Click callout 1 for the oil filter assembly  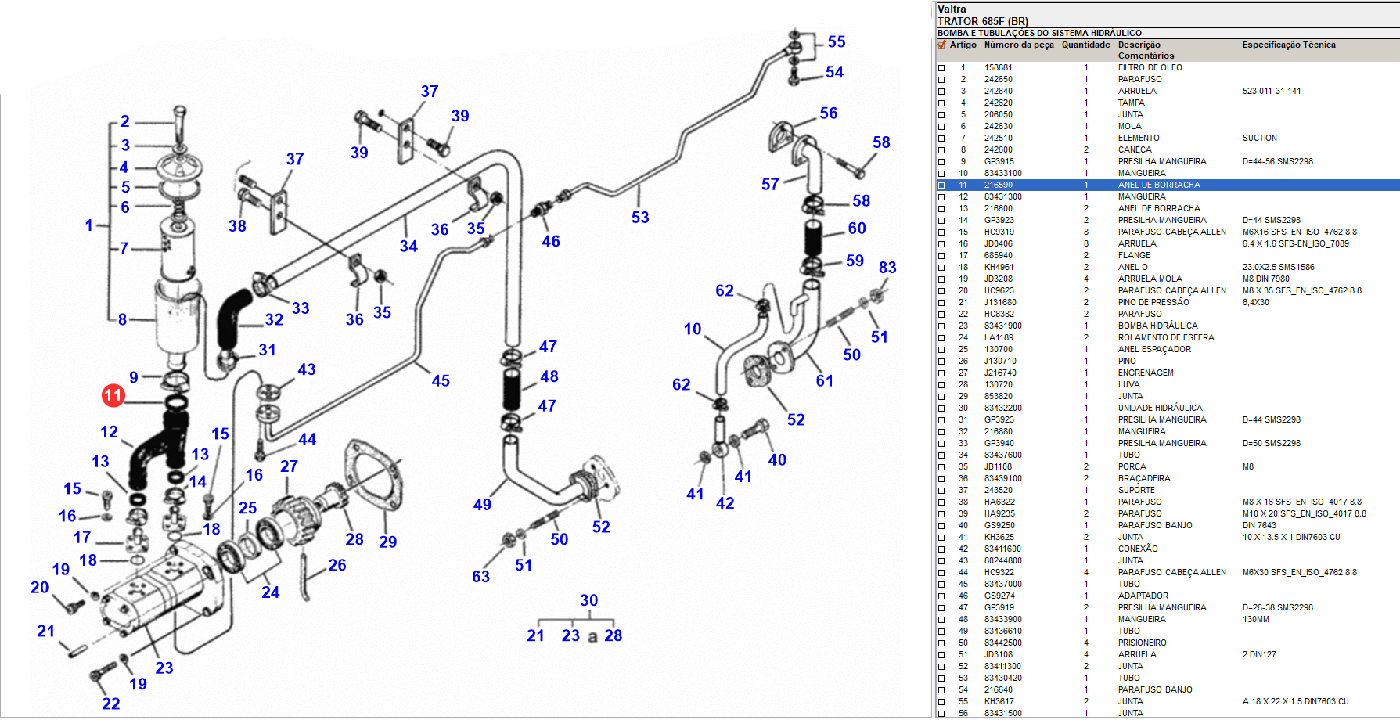coord(89,225)
